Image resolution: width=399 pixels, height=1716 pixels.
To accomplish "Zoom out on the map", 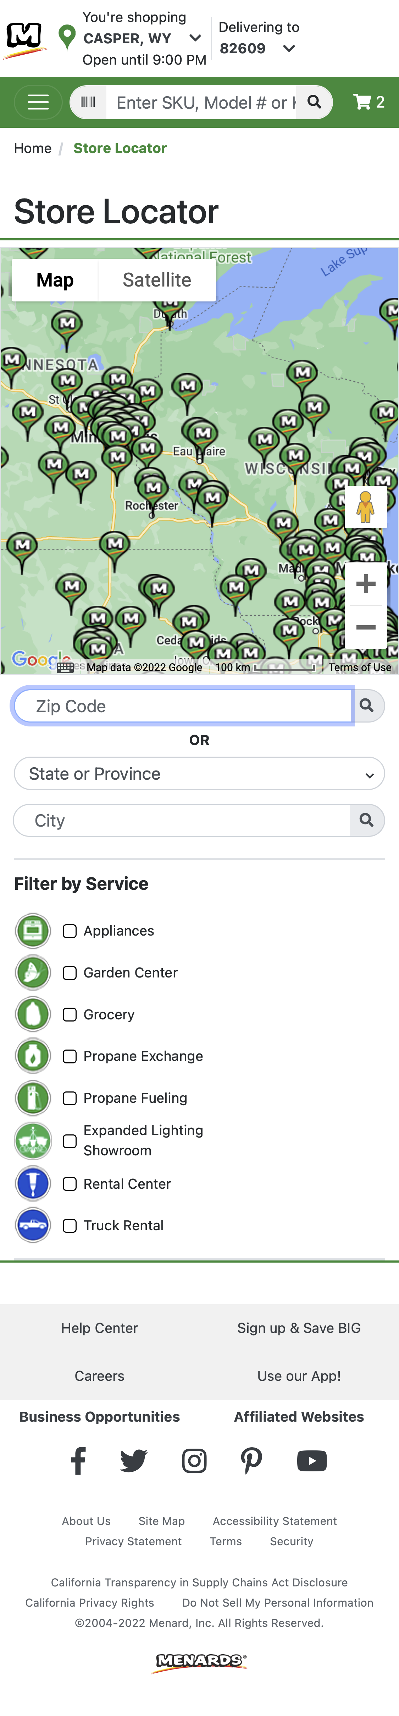I will click(x=366, y=627).
